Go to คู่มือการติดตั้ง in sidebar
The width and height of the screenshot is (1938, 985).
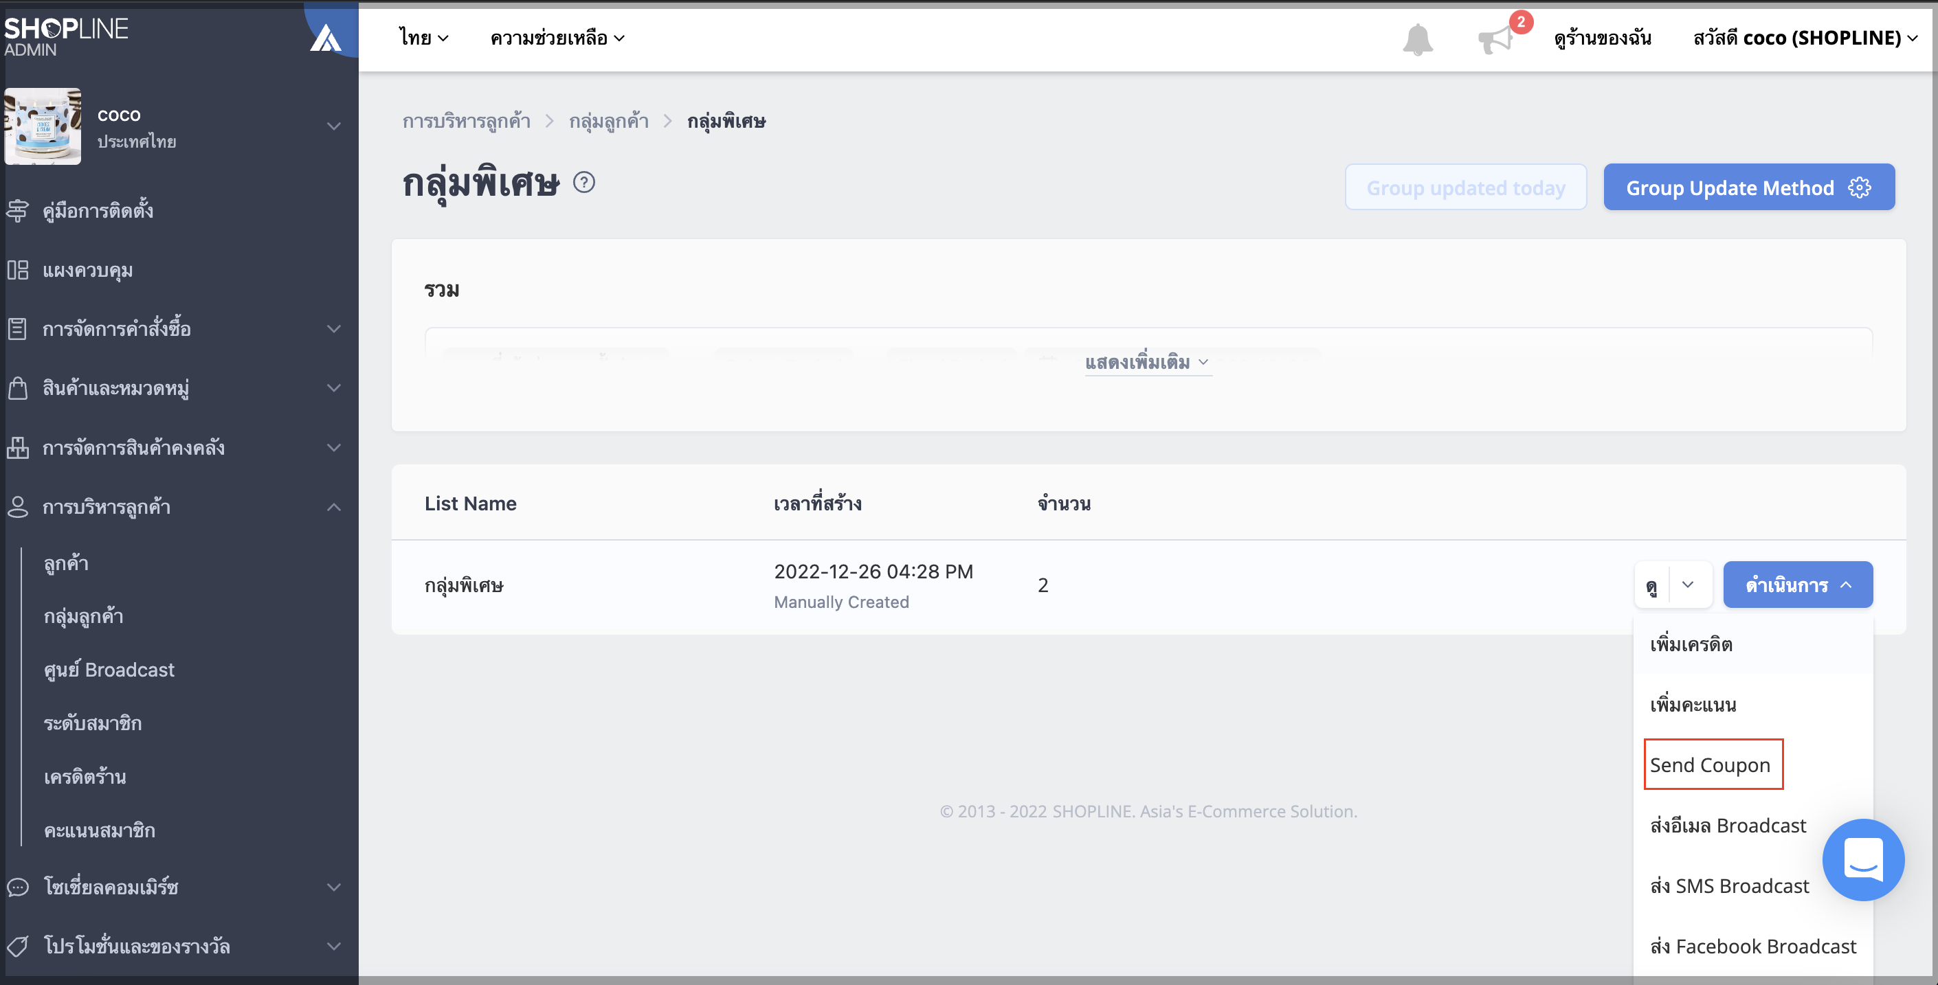98,211
